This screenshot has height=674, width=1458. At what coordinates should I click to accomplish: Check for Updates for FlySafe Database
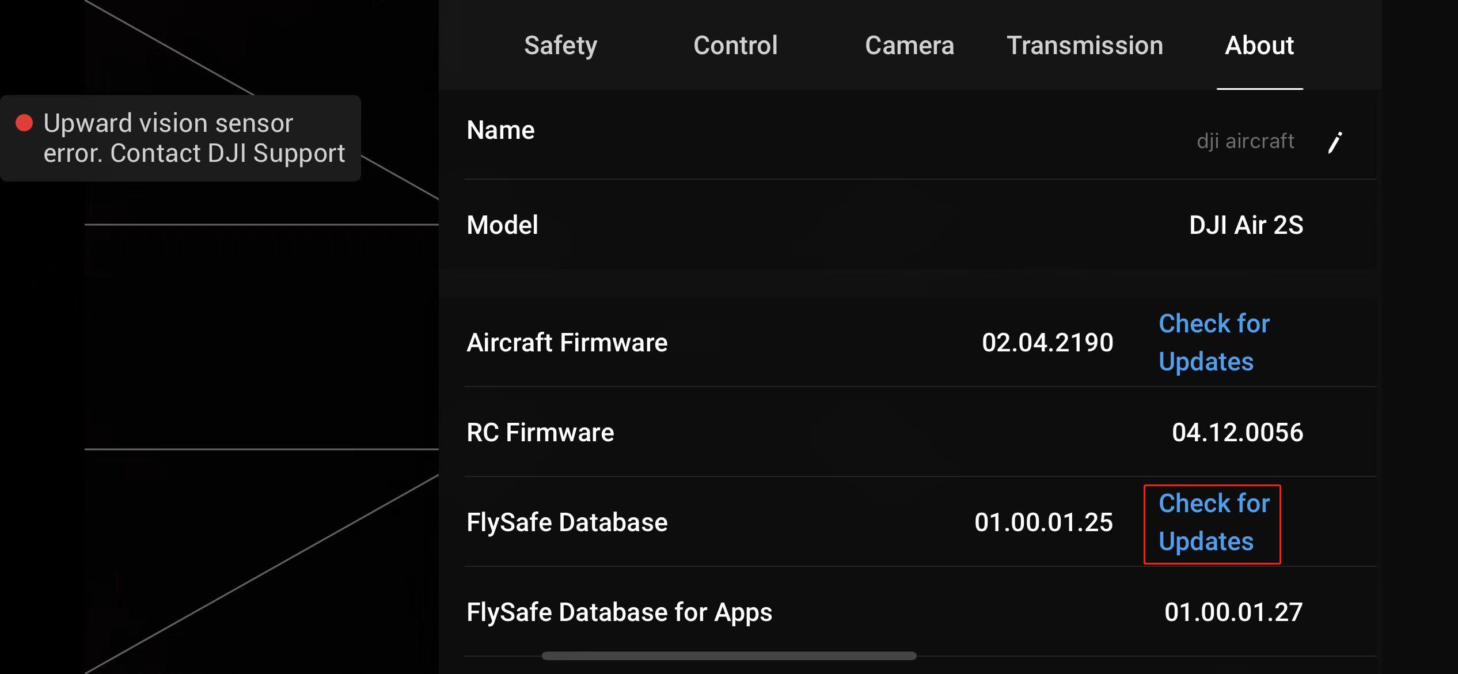[x=1212, y=522]
